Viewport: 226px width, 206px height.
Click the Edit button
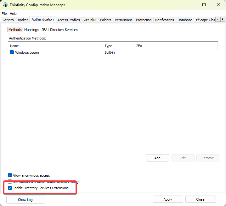click(x=183, y=158)
